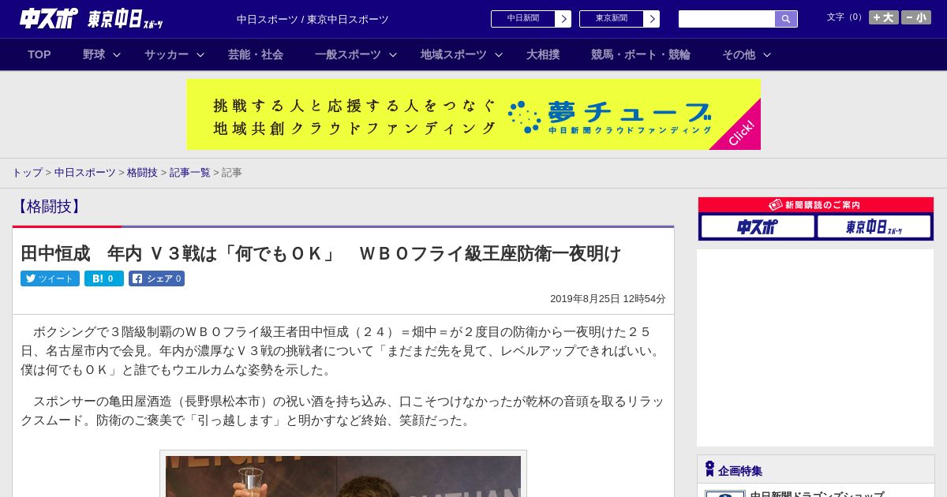Expand the 野球 dropdown chevron

pyautogui.click(x=117, y=54)
